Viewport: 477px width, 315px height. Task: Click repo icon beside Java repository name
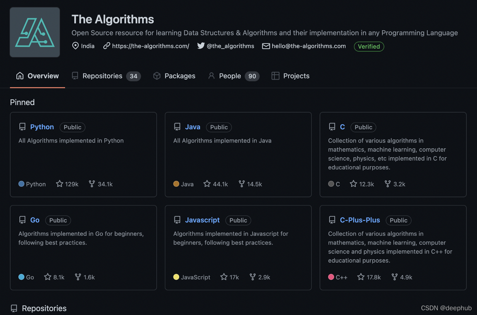click(x=177, y=127)
